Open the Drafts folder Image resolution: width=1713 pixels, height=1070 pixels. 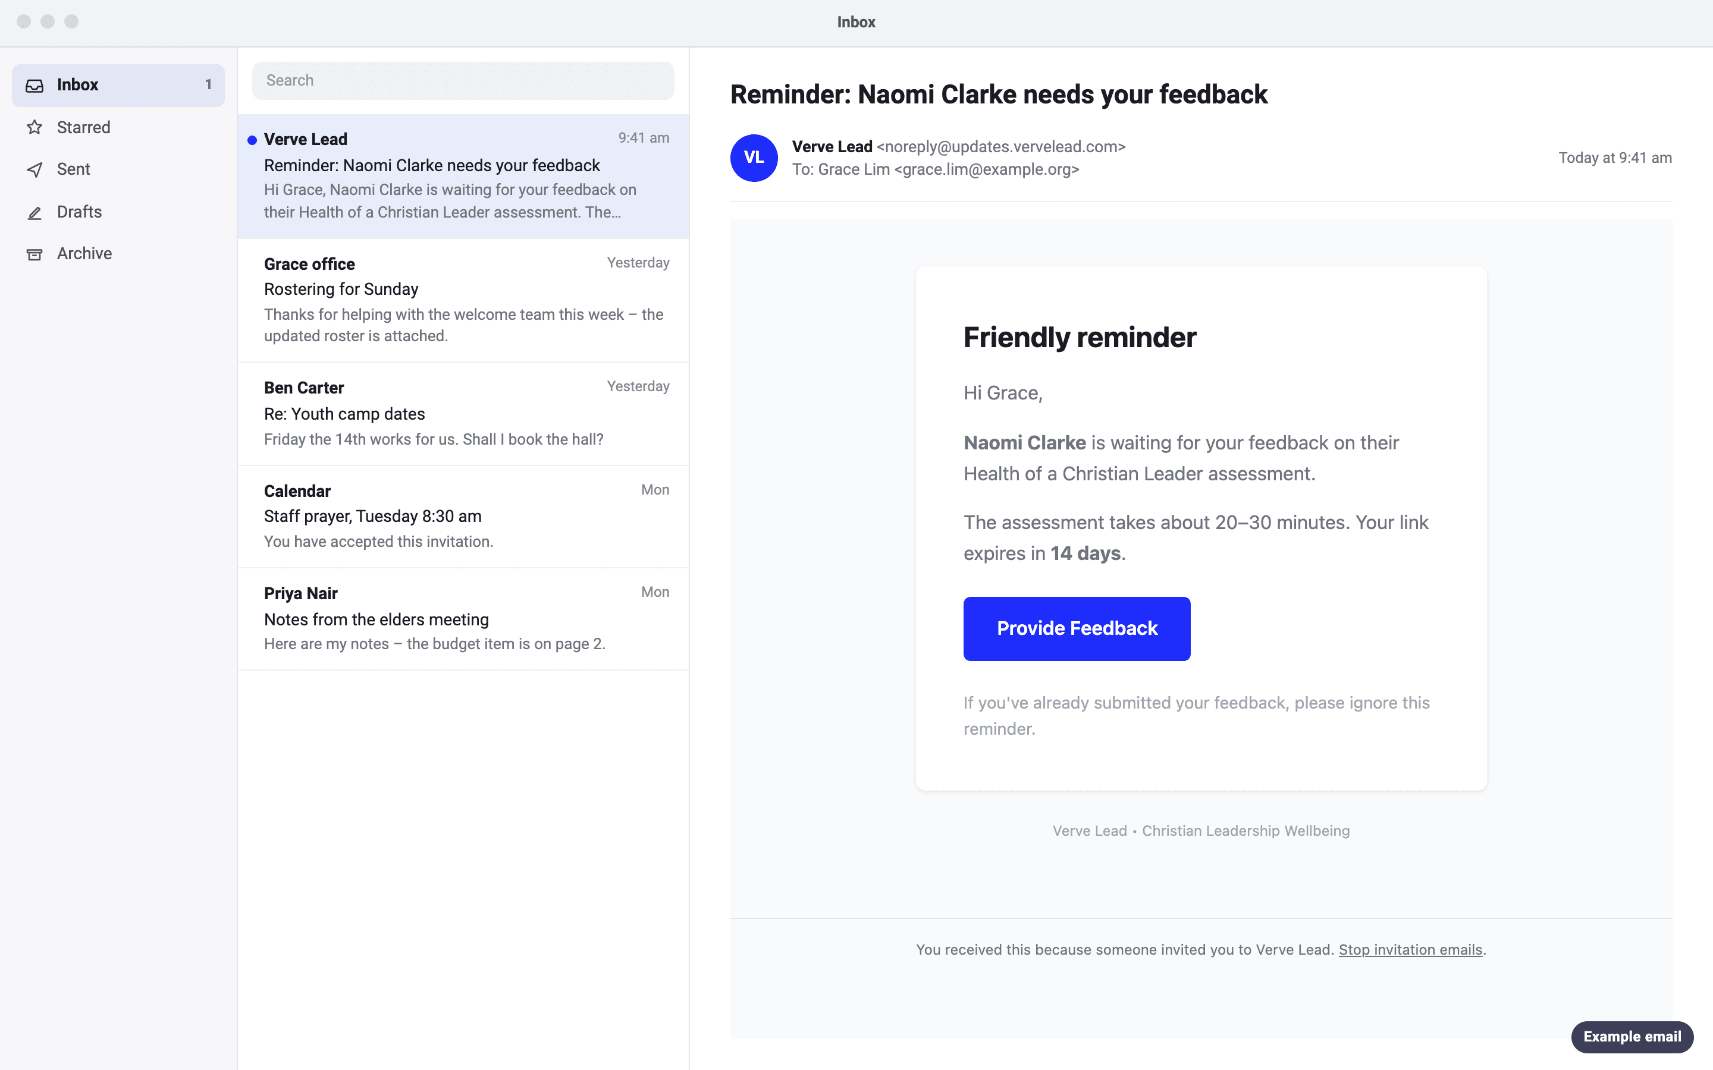(118, 212)
